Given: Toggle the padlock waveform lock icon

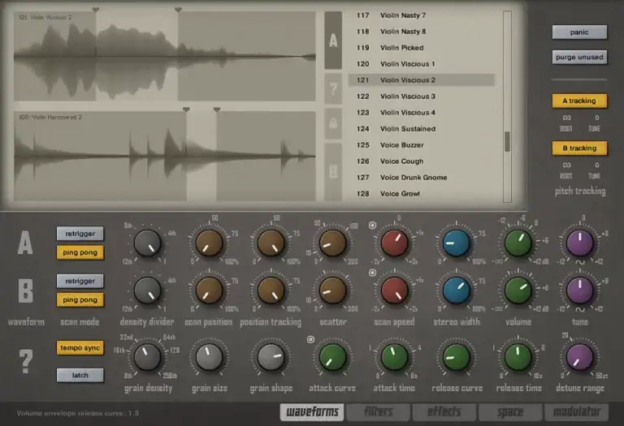Looking at the screenshot, I should coord(333,123).
